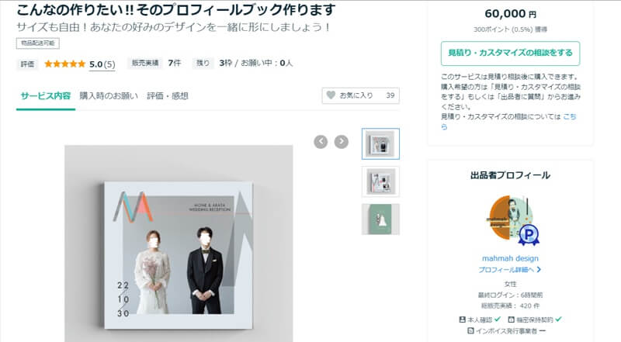
Task: Expand seller details via プロフィール詳細へ chevron
Action: [539, 270]
